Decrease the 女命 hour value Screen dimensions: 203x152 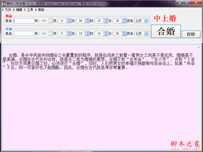tap(106, 35)
